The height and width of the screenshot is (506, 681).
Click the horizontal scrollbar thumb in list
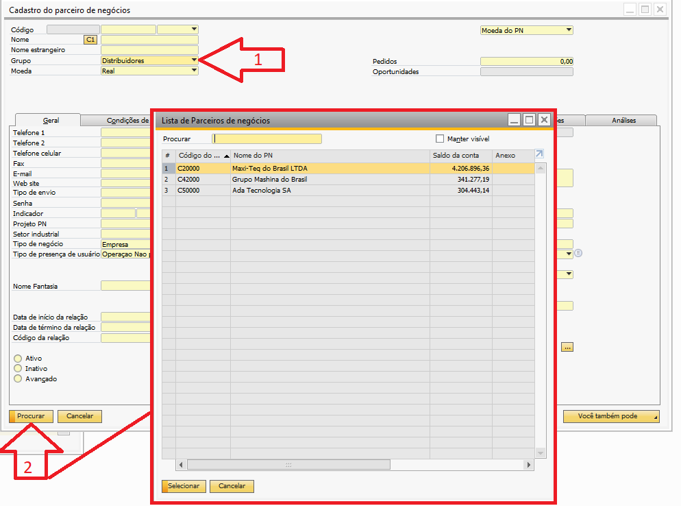[x=288, y=465]
